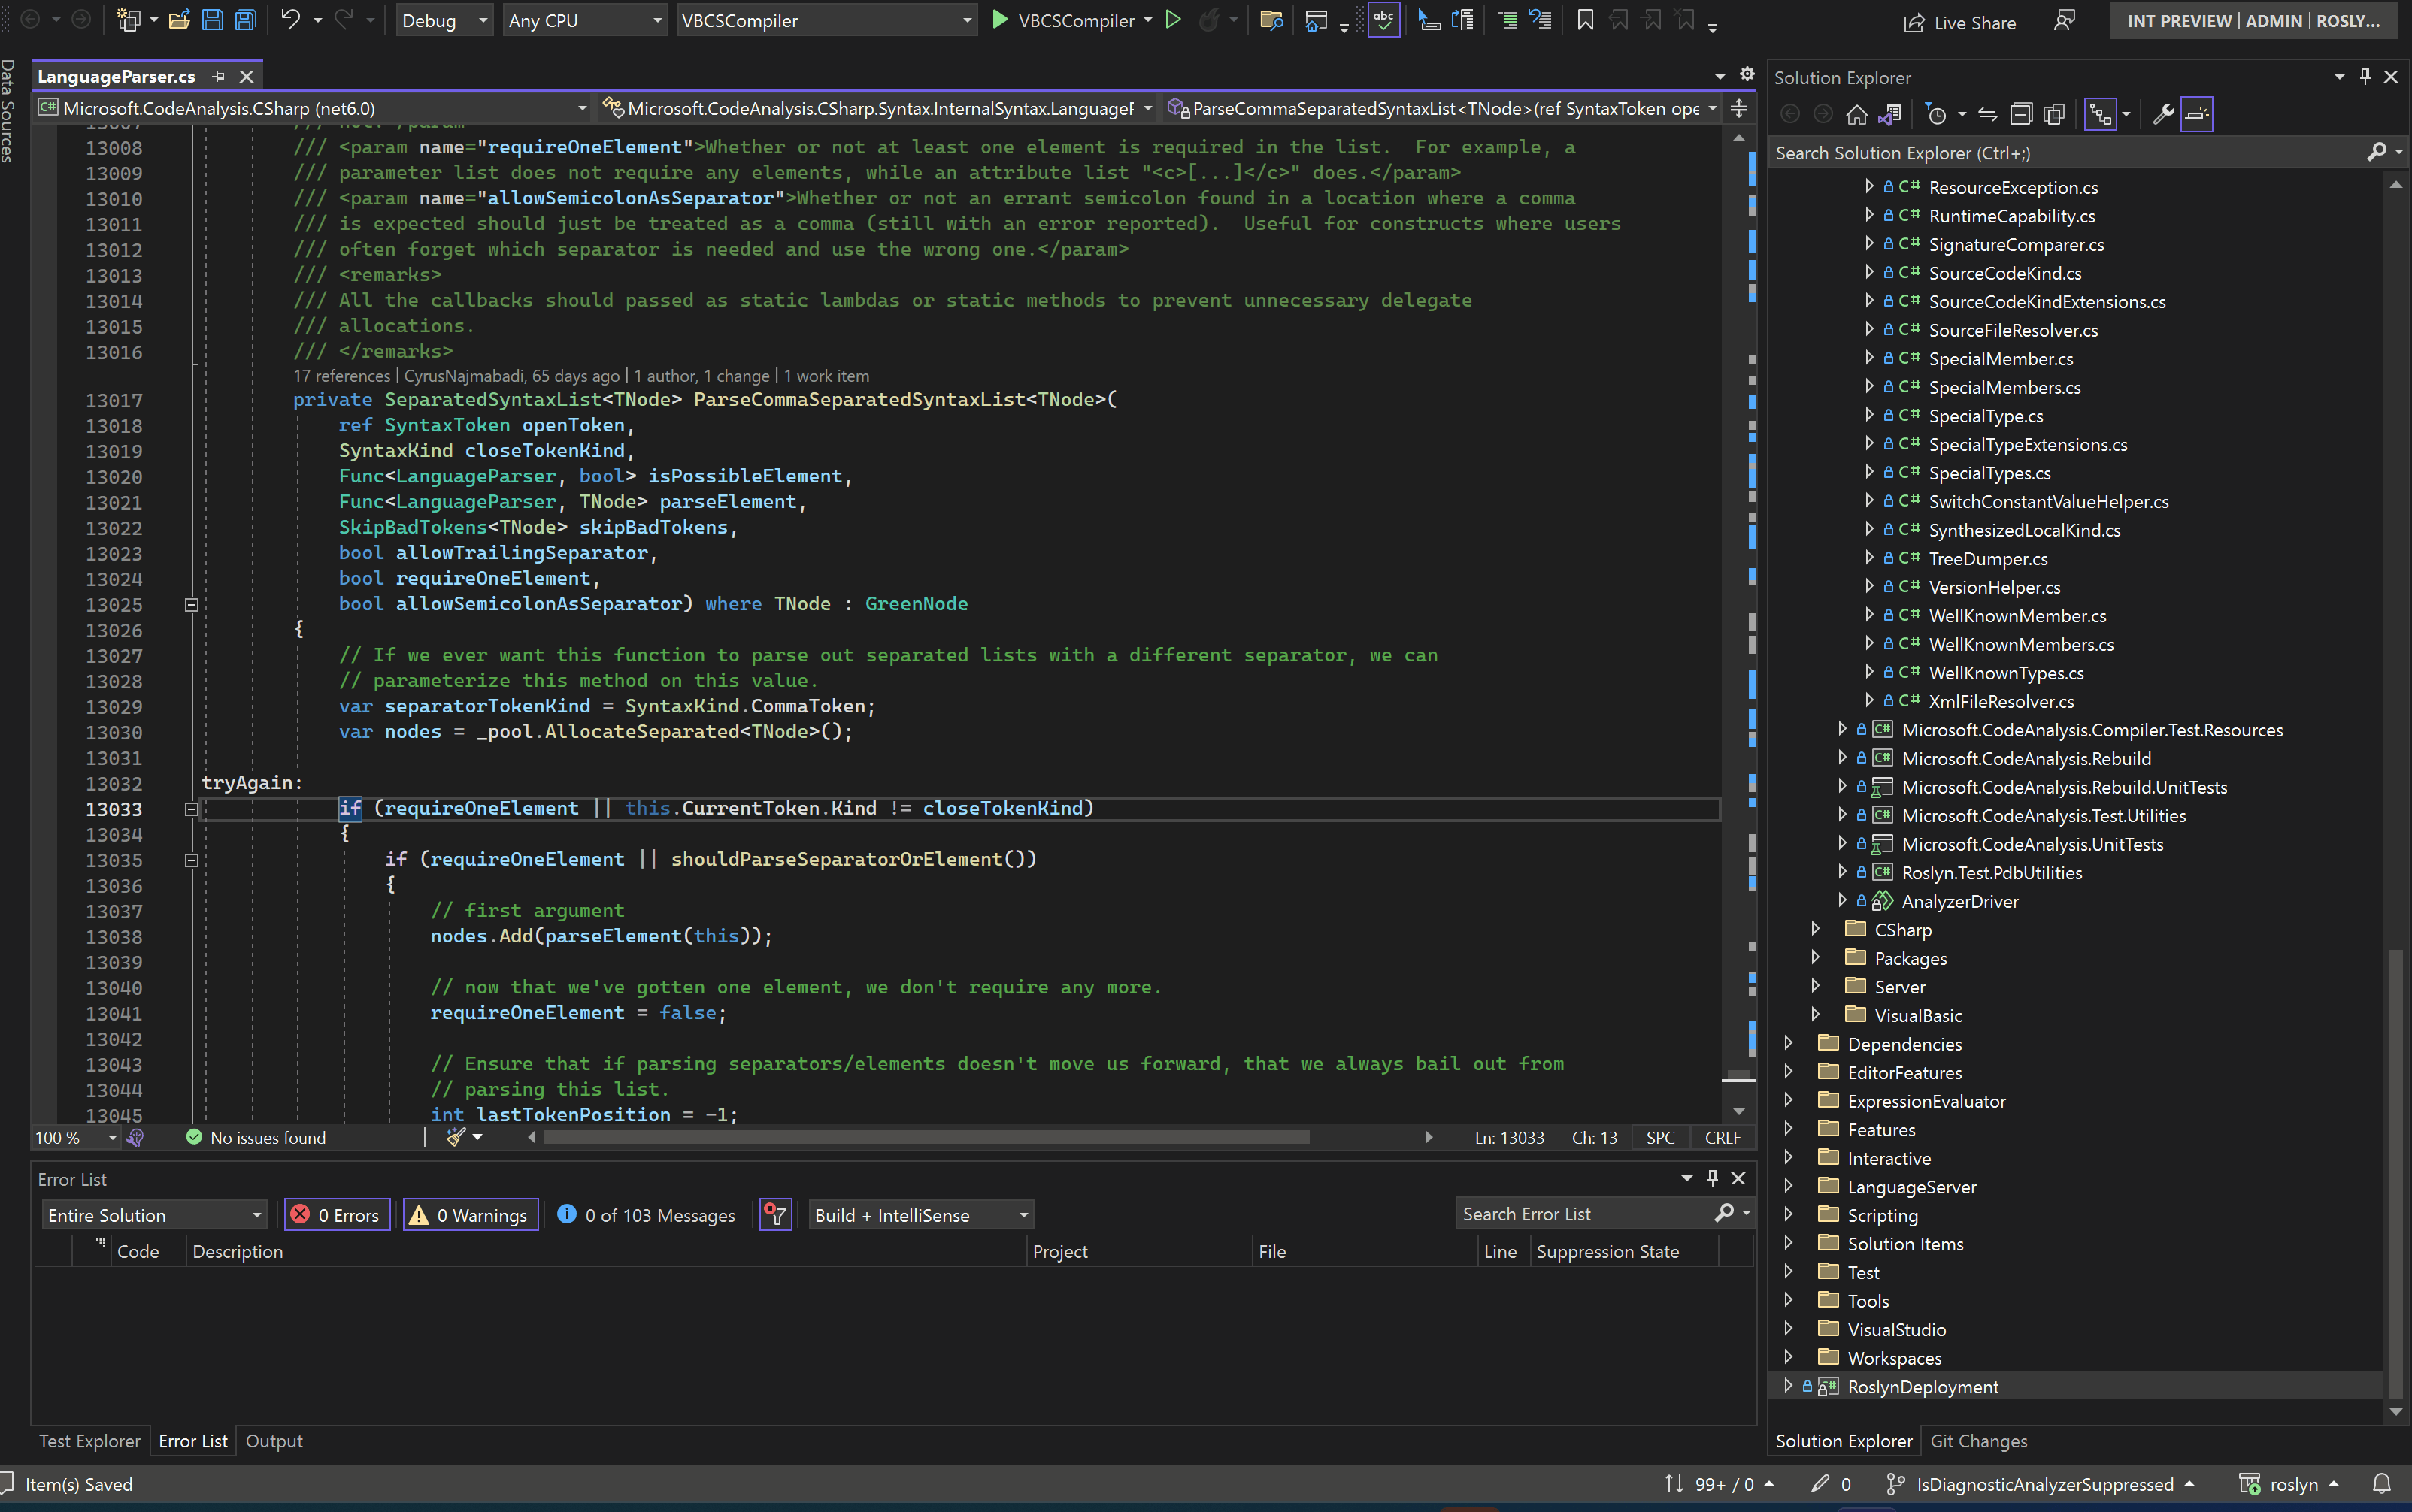Switch to the Test Explorer tab
The width and height of the screenshot is (2412, 1512).
coord(89,1440)
